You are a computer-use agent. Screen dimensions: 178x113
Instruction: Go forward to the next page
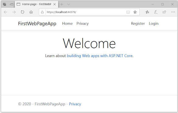click(14, 12)
